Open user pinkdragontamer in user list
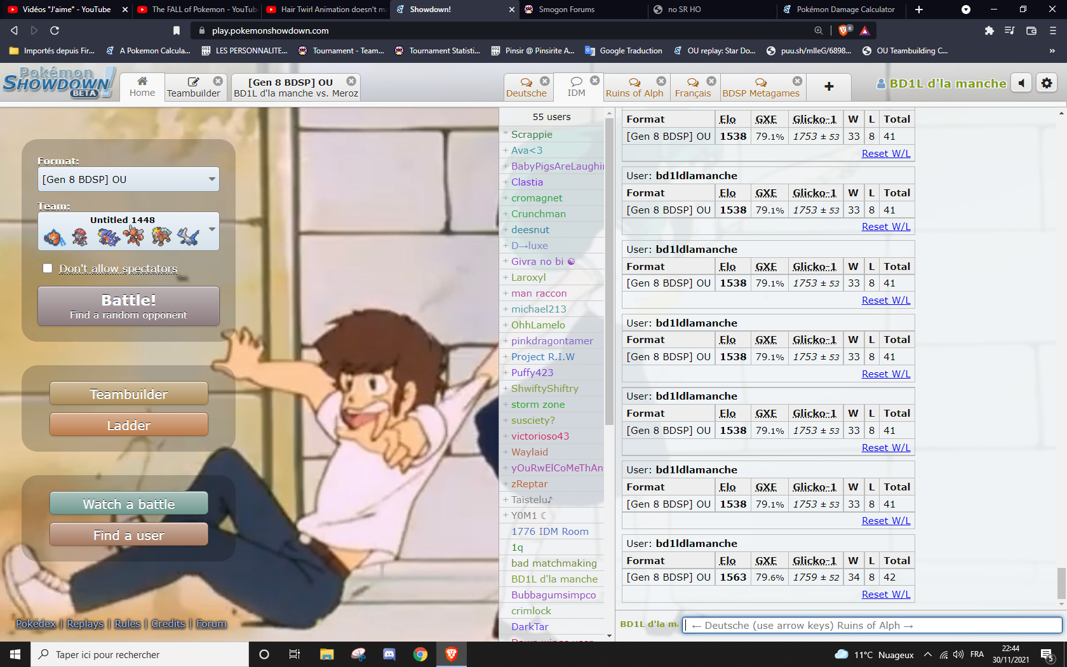The image size is (1067, 667). 552,341
